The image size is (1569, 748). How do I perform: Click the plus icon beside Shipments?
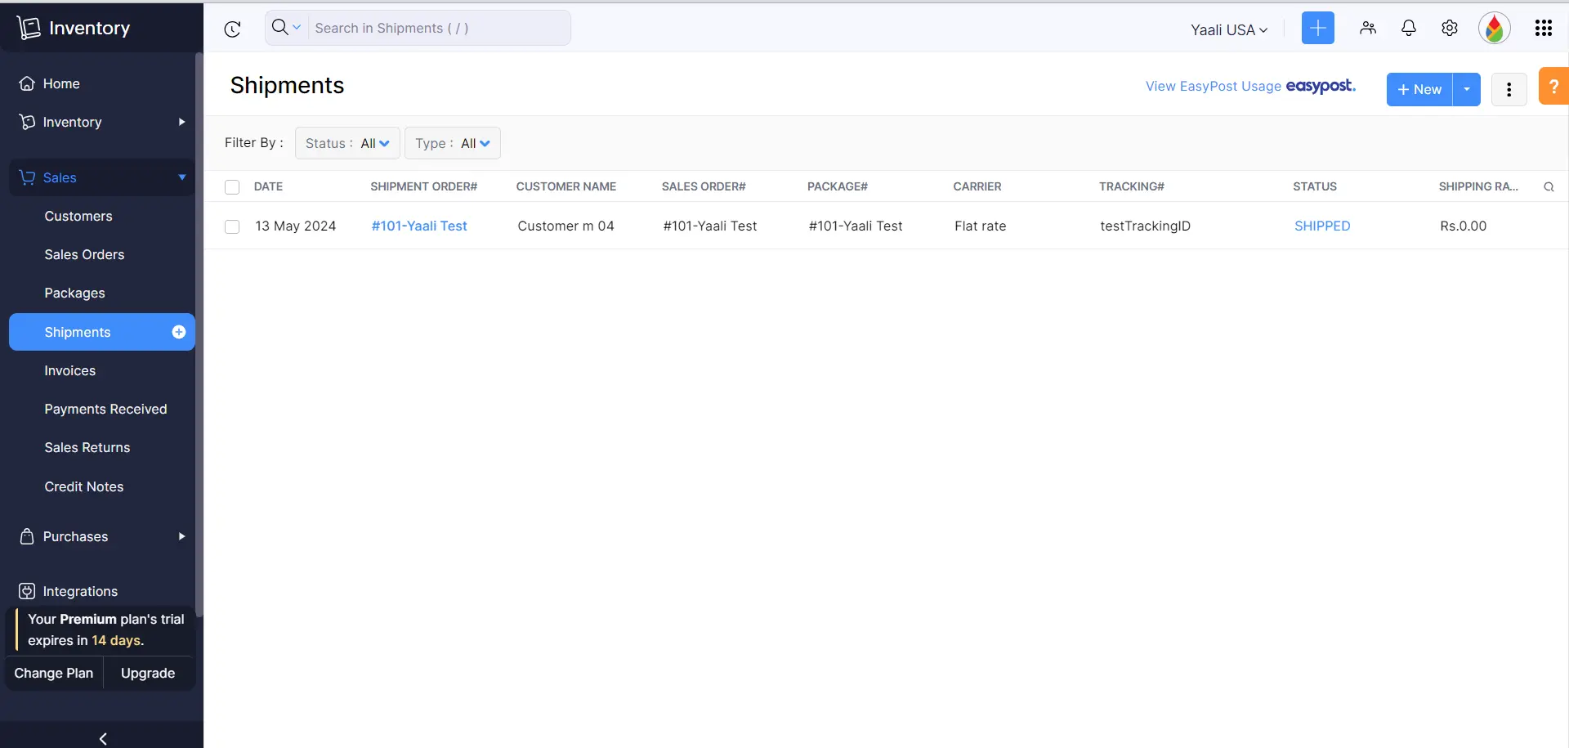[177, 332]
